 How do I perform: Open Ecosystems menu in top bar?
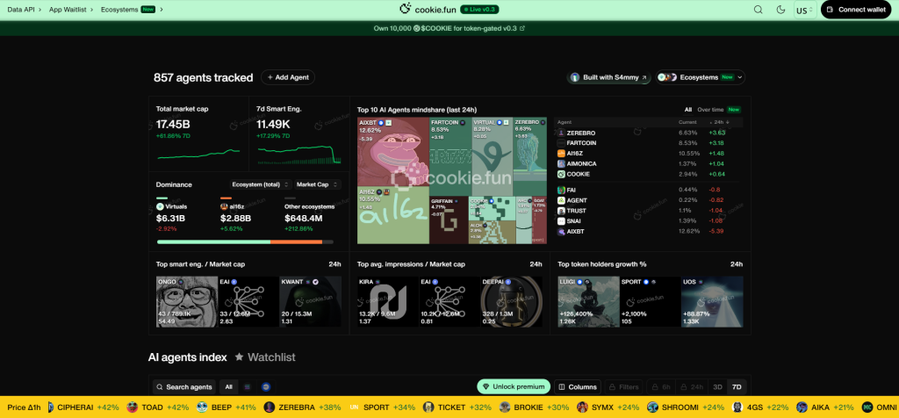[132, 10]
